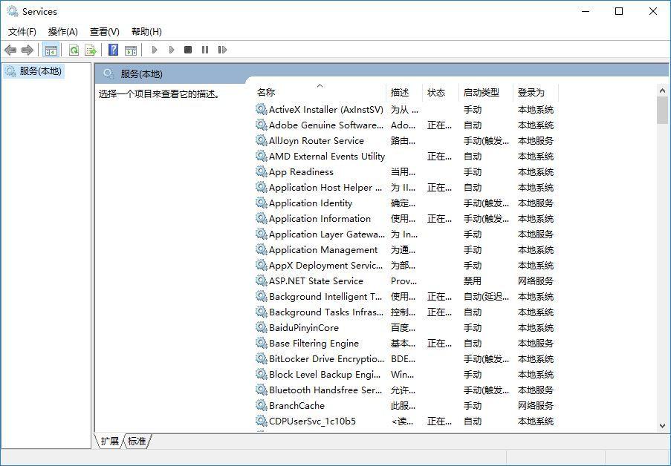Click the Export List toolbar icon
The width and height of the screenshot is (671, 466).
[x=91, y=50]
